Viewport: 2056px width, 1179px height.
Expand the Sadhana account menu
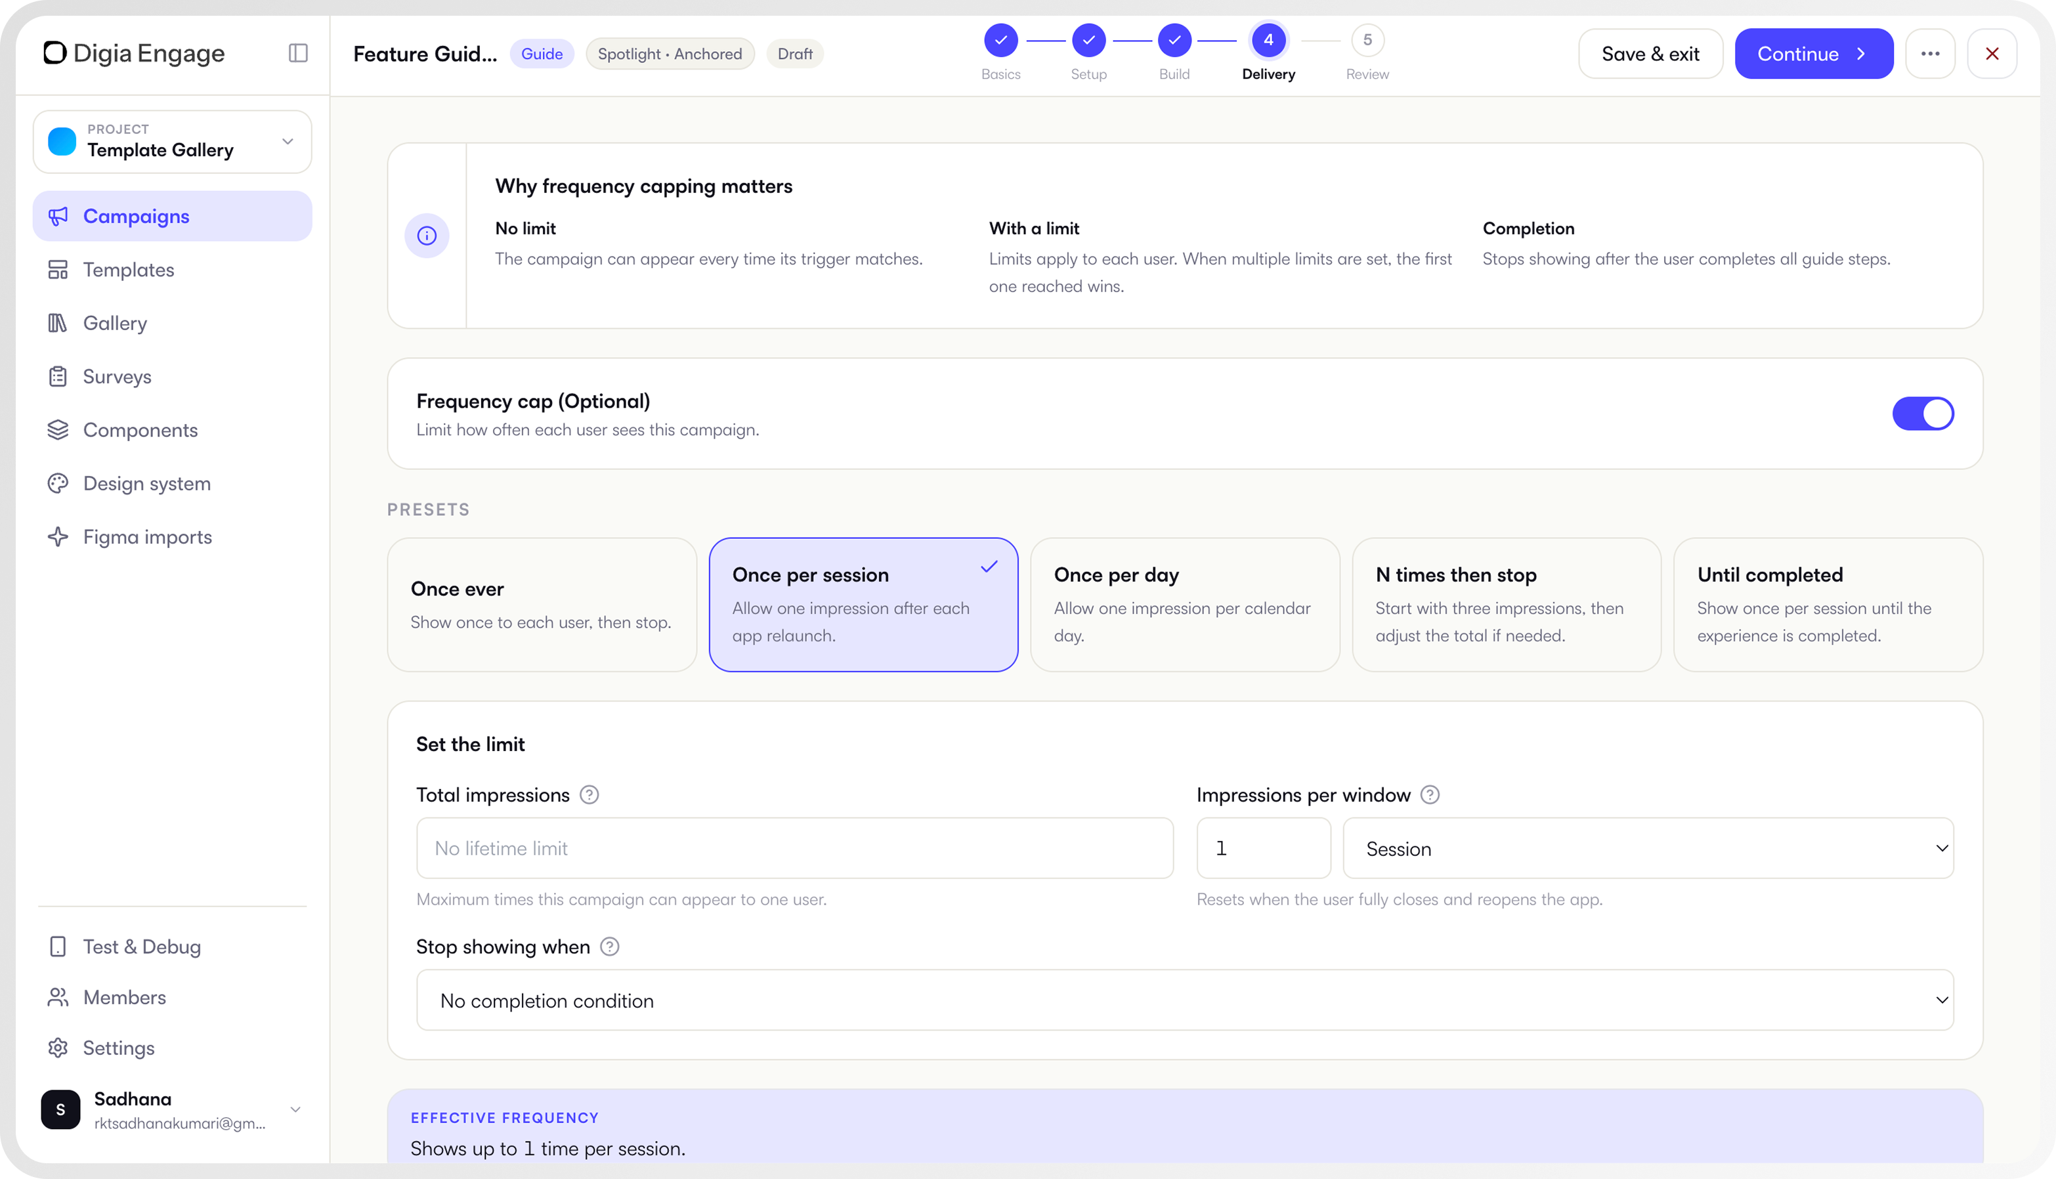coord(172,1110)
